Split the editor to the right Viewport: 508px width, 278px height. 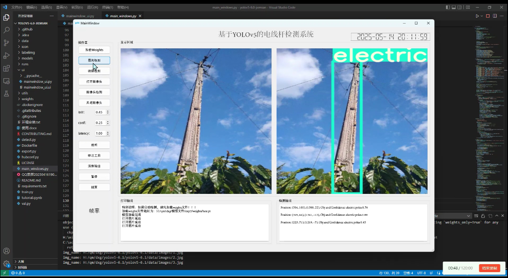click(x=495, y=16)
